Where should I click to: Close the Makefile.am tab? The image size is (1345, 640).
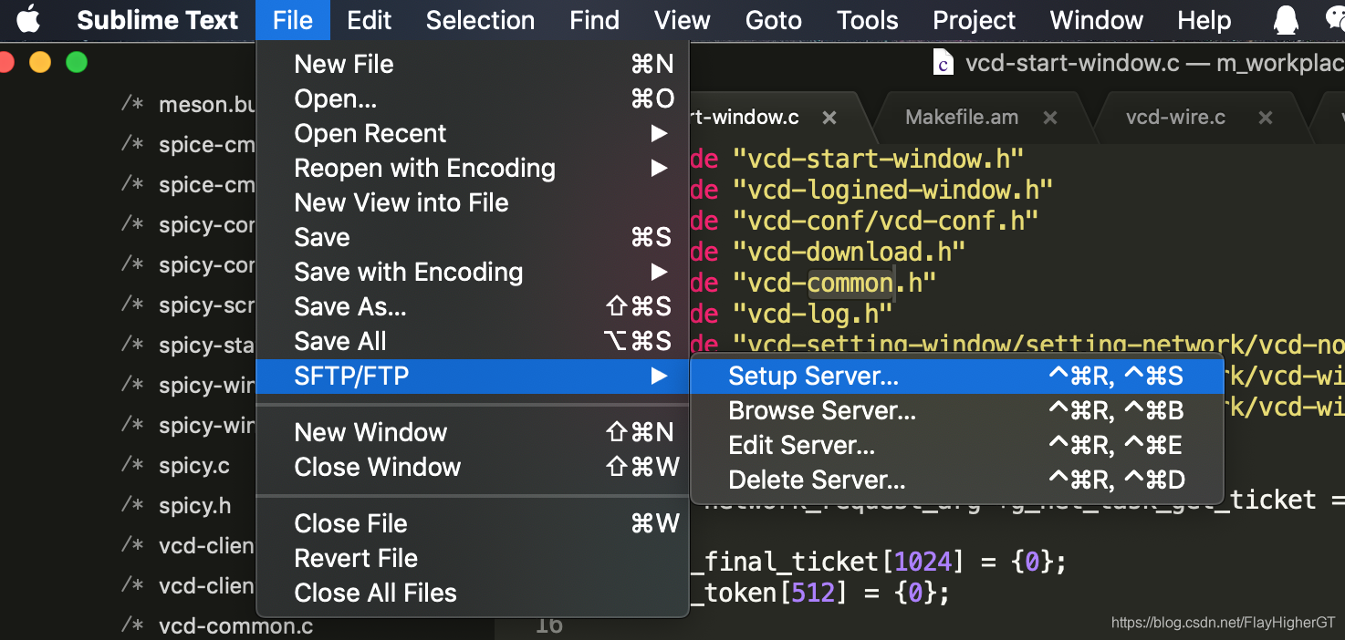tap(1050, 118)
